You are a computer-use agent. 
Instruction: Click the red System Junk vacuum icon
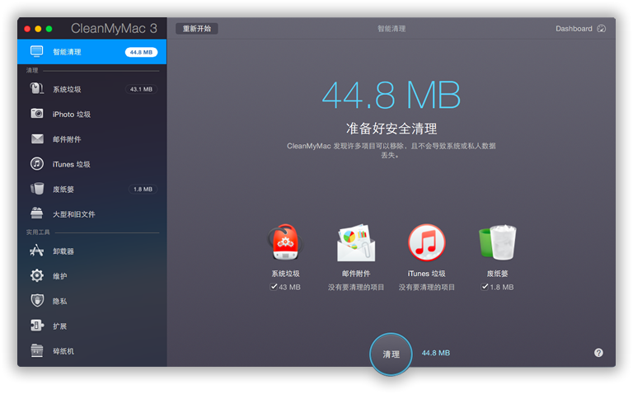(x=285, y=242)
